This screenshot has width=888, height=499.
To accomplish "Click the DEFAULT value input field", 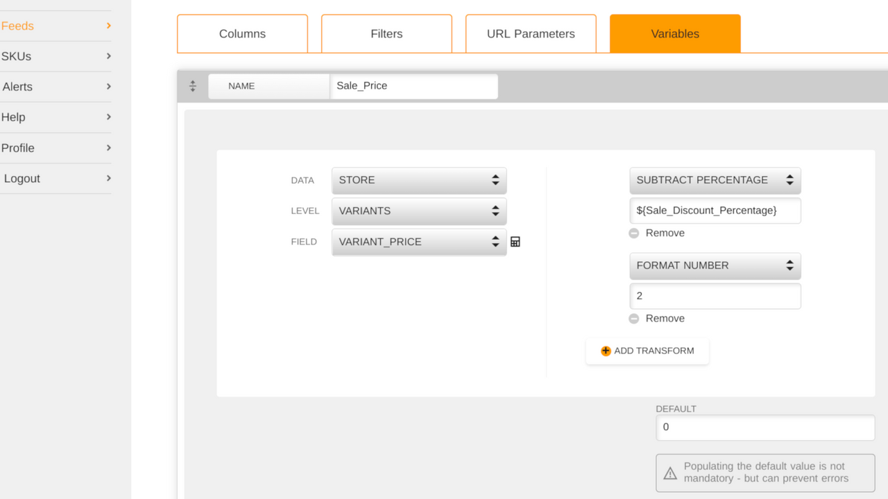I will point(765,428).
